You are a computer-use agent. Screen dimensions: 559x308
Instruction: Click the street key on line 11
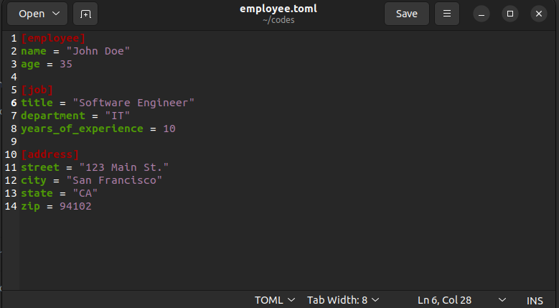pos(40,167)
